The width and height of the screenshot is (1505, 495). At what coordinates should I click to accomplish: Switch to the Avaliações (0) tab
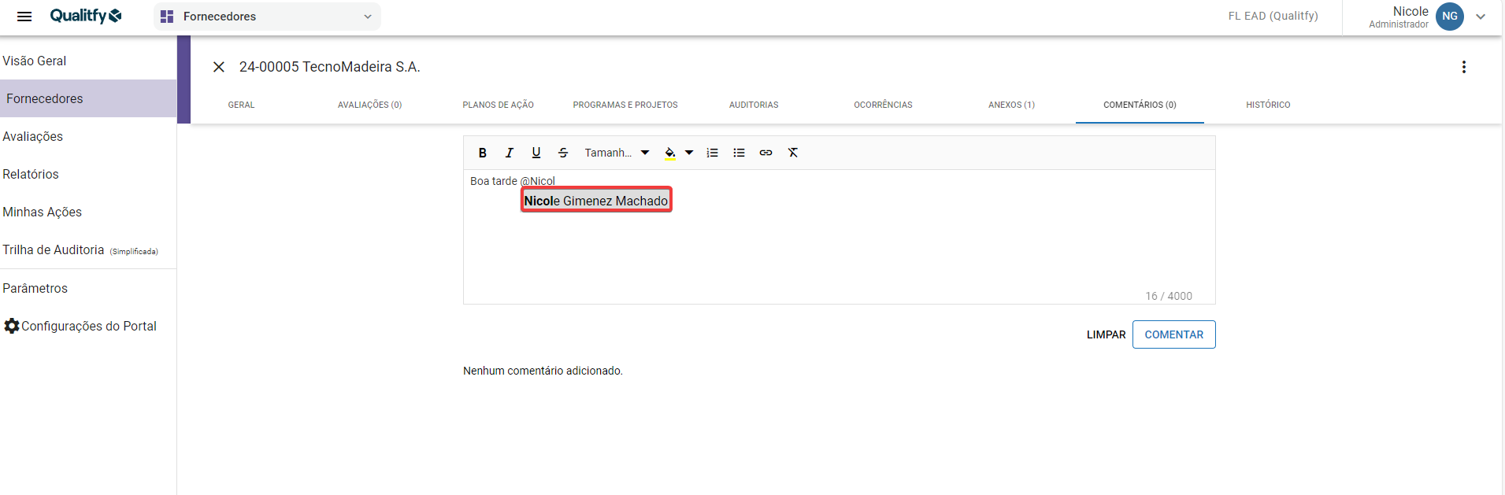(369, 105)
